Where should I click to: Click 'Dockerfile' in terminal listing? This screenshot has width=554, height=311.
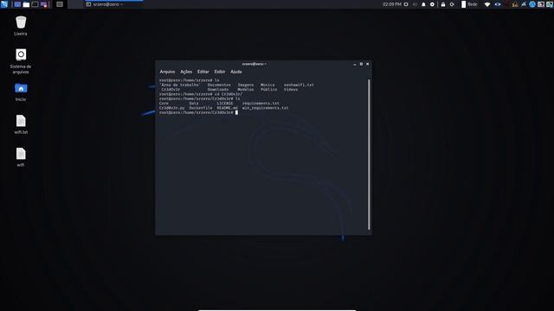pos(201,108)
